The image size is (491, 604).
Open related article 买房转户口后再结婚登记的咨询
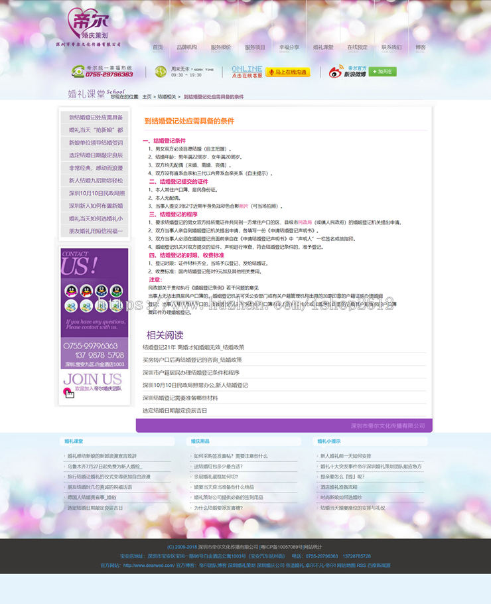192,360
